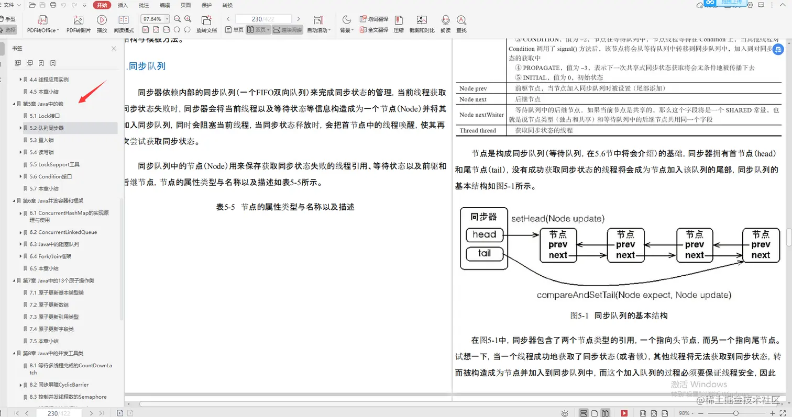
Task: Toggle Continuous Reading (连续阅读)
Action: [288, 30]
